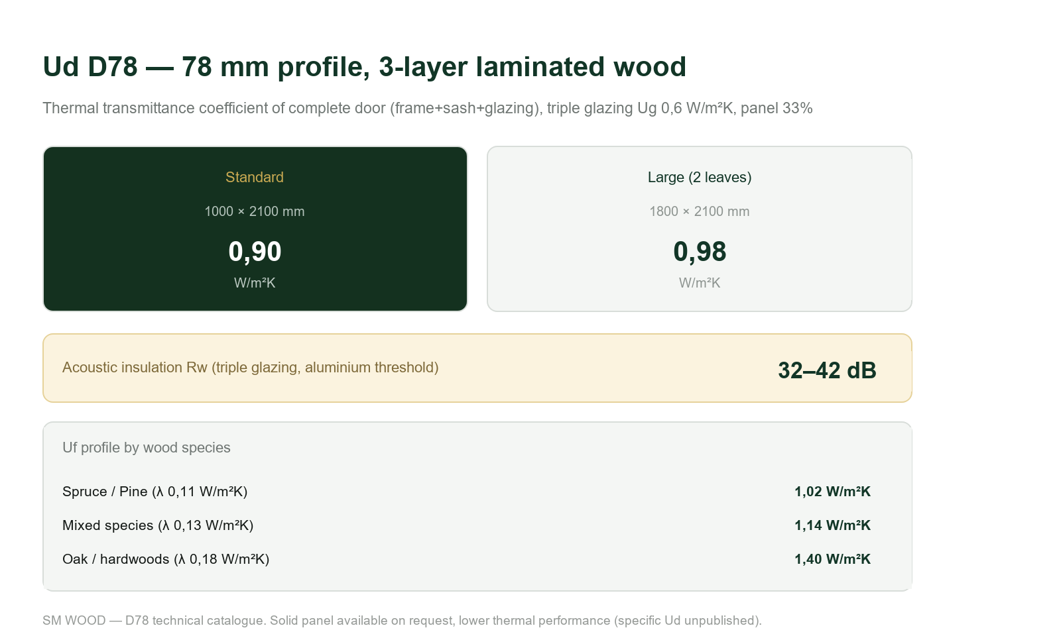Click the 0,98 Ud value
The height and width of the screenshot is (636, 1061).
[700, 252]
